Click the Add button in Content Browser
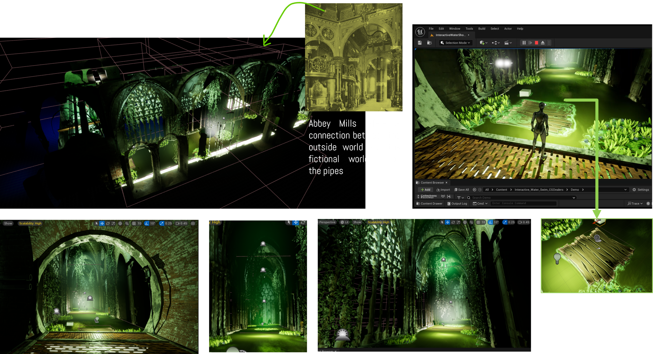This screenshot has width=653, height=354. (425, 190)
